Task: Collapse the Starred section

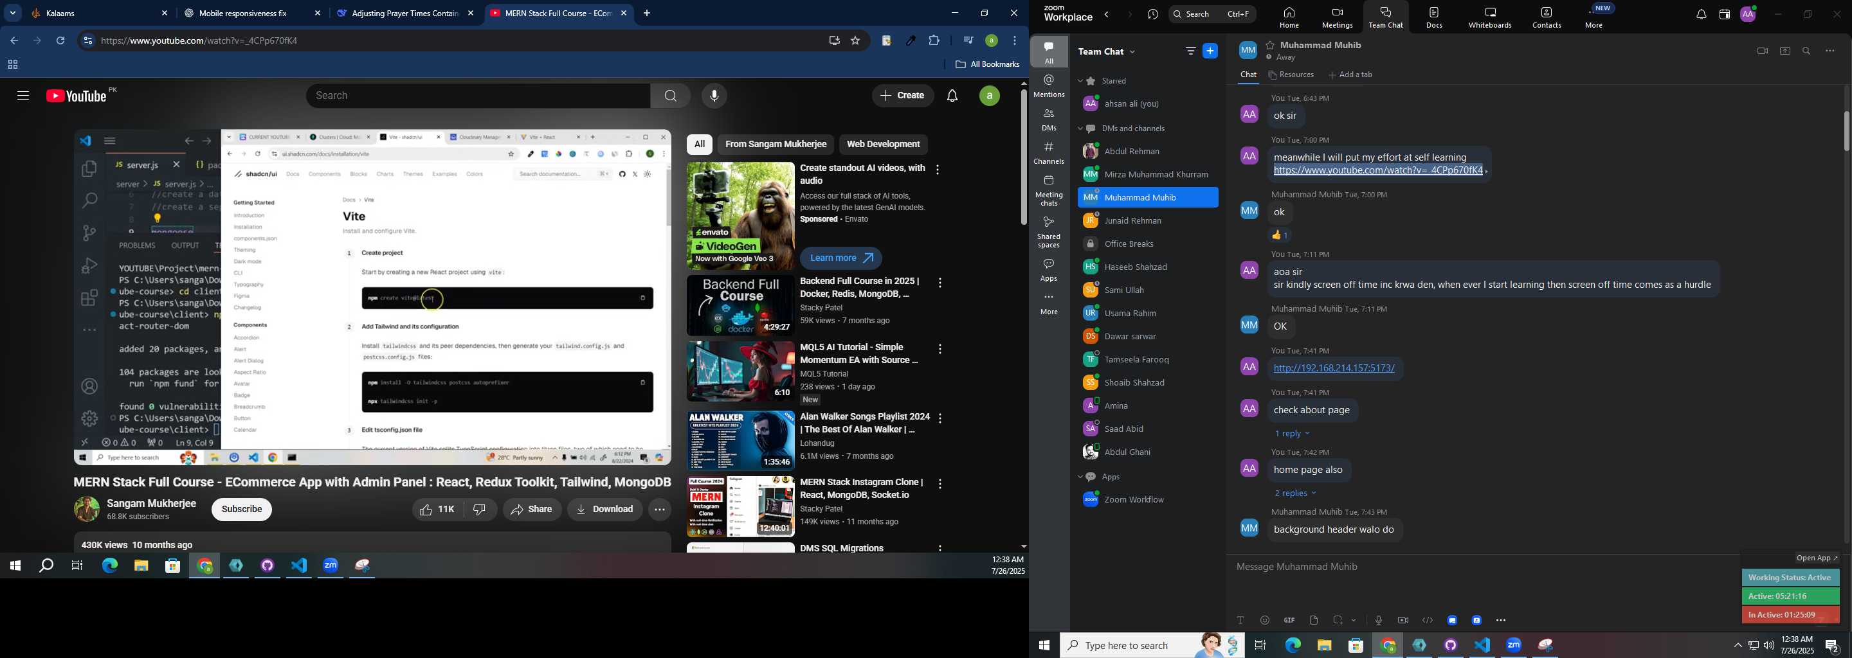Action: point(1080,81)
